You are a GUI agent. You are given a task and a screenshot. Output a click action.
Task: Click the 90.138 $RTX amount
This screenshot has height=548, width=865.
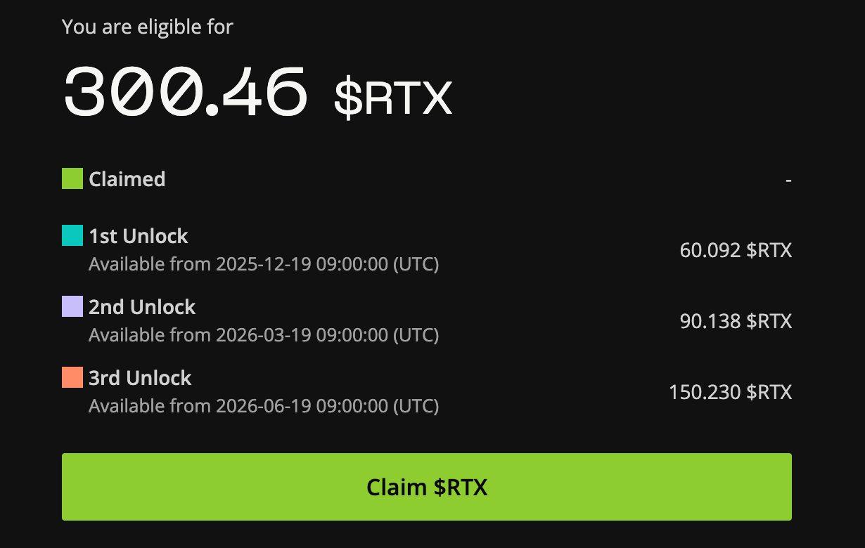[736, 321]
